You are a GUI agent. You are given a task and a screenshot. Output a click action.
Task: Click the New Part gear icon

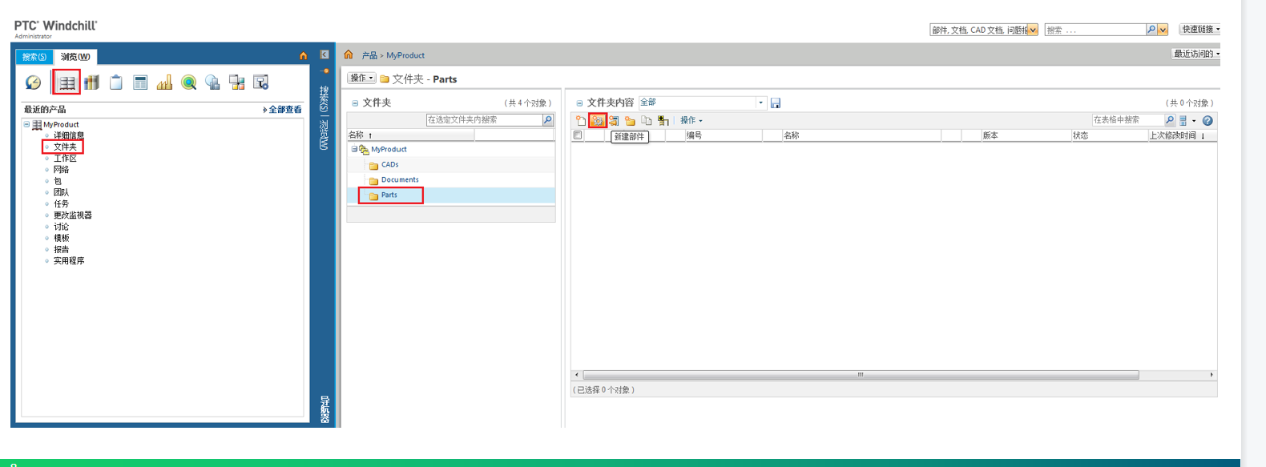pos(597,120)
